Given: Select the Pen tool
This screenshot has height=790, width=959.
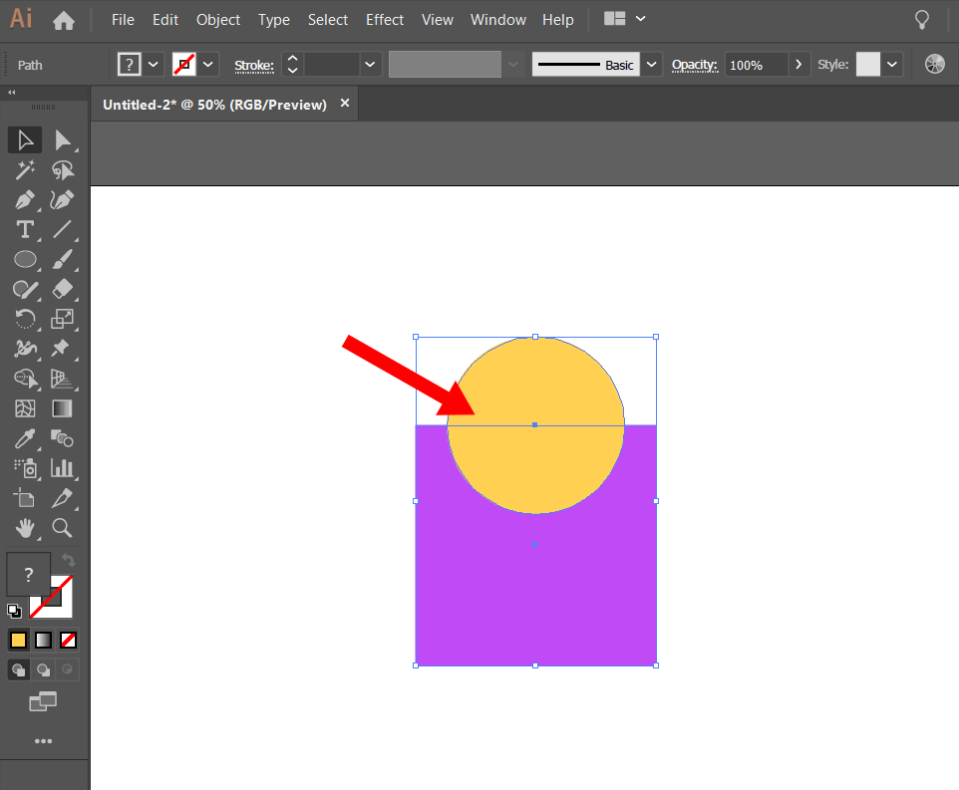Looking at the screenshot, I should (24, 199).
